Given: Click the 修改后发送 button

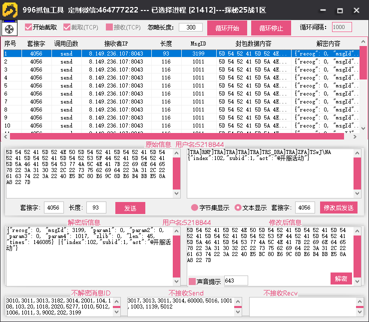Looking at the screenshot, I should point(338,207).
